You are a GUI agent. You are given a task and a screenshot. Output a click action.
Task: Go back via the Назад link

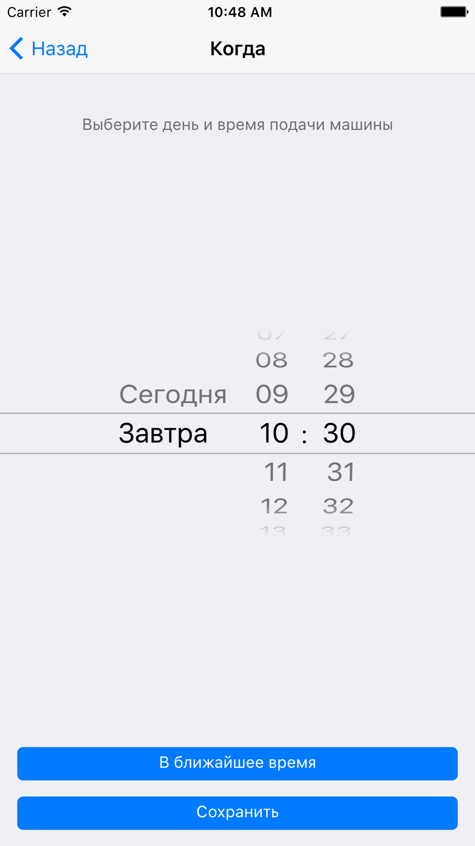(59, 49)
